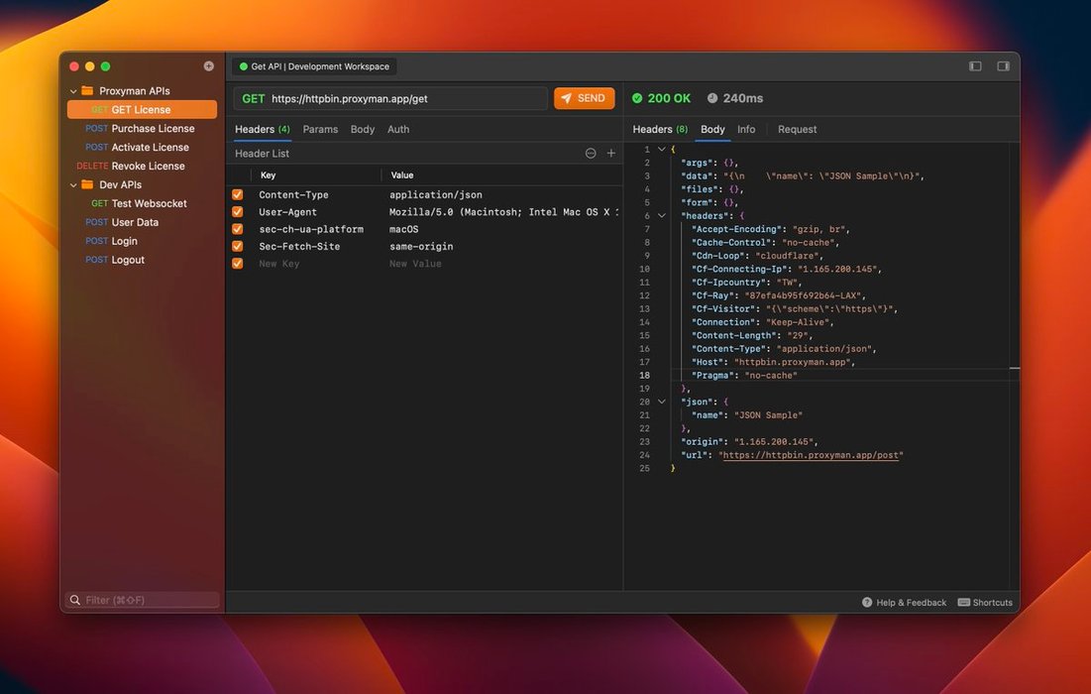
Task: Click the User-Agent key cell
Action: click(287, 212)
